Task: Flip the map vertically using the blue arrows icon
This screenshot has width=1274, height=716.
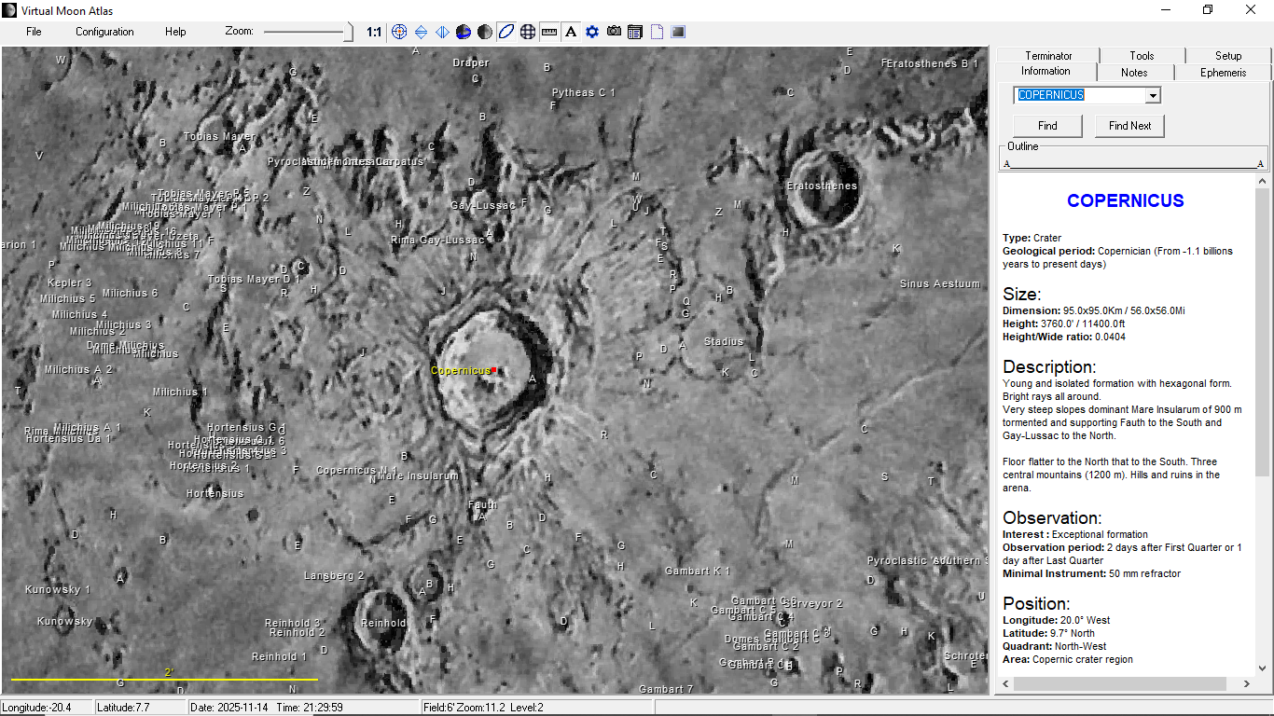Action: [x=421, y=31]
